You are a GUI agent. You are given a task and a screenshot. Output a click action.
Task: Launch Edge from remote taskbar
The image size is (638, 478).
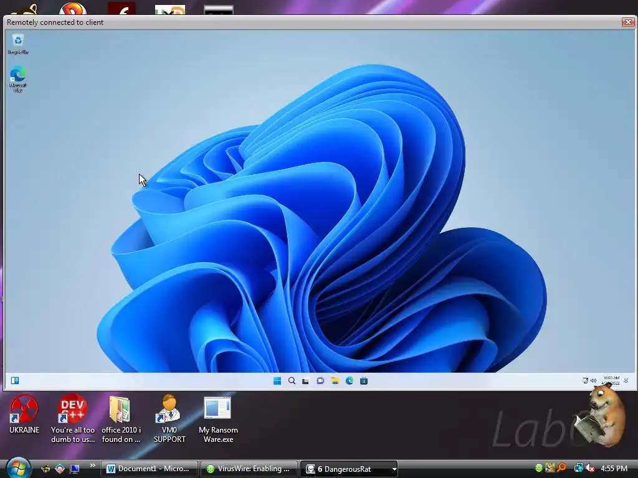(350, 380)
